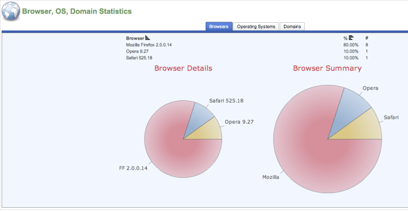Click the Safari 525.18 chart label
This screenshot has width=408, height=211.
tap(226, 101)
